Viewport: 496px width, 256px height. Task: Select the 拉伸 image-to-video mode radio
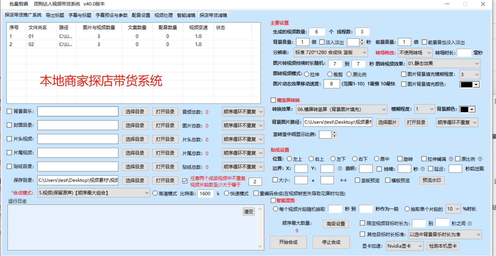click(306, 74)
